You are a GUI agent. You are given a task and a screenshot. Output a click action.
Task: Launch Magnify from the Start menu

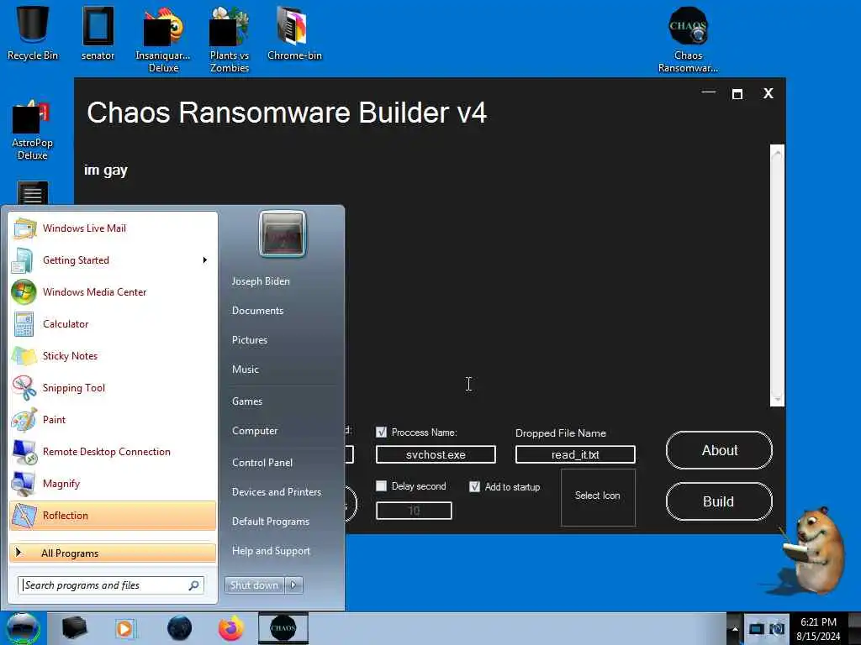click(114, 483)
